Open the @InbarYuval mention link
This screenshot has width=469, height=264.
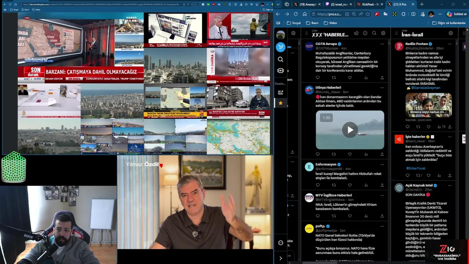pos(416,168)
